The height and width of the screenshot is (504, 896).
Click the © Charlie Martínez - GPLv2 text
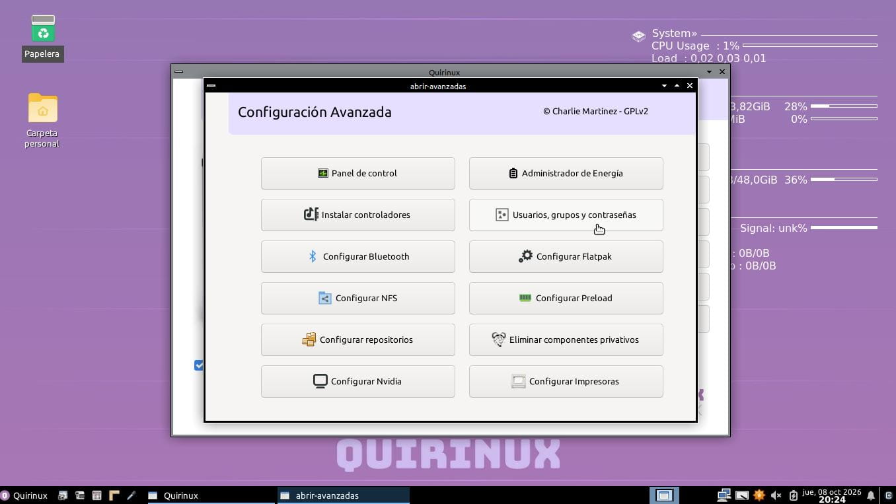pos(595,111)
